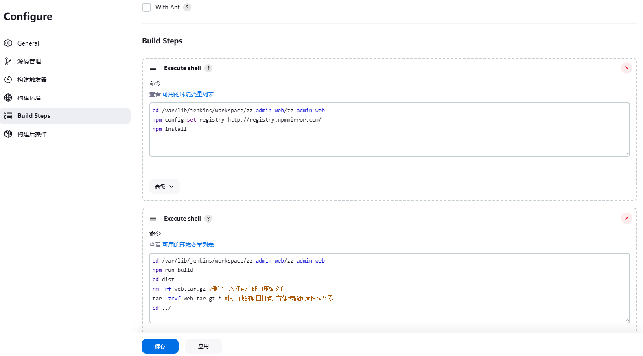
Task: Click resize grip of second command box
Action: point(627,320)
